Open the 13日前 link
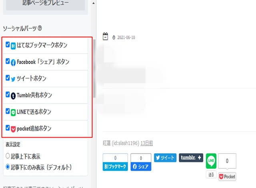Image resolution: width=256 pixels, height=188 pixels. (147, 143)
